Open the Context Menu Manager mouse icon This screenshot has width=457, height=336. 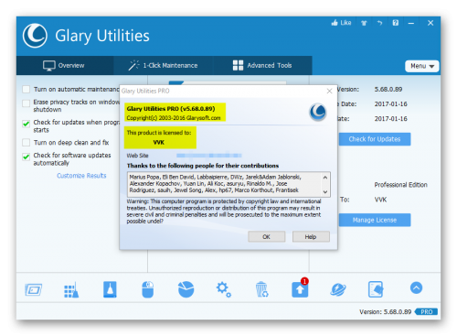coord(148,289)
